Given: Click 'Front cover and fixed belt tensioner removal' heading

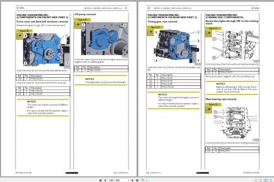Looking at the screenshot, I should pyautogui.click(x=42, y=21).
